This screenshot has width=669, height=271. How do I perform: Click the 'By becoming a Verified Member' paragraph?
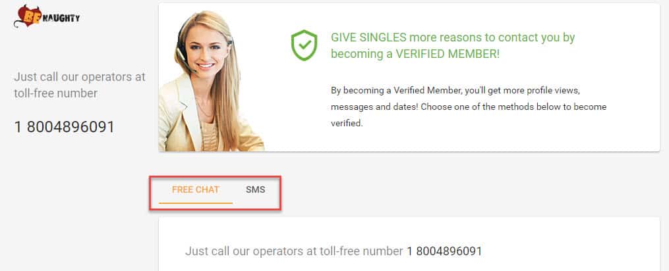pyautogui.click(x=469, y=107)
